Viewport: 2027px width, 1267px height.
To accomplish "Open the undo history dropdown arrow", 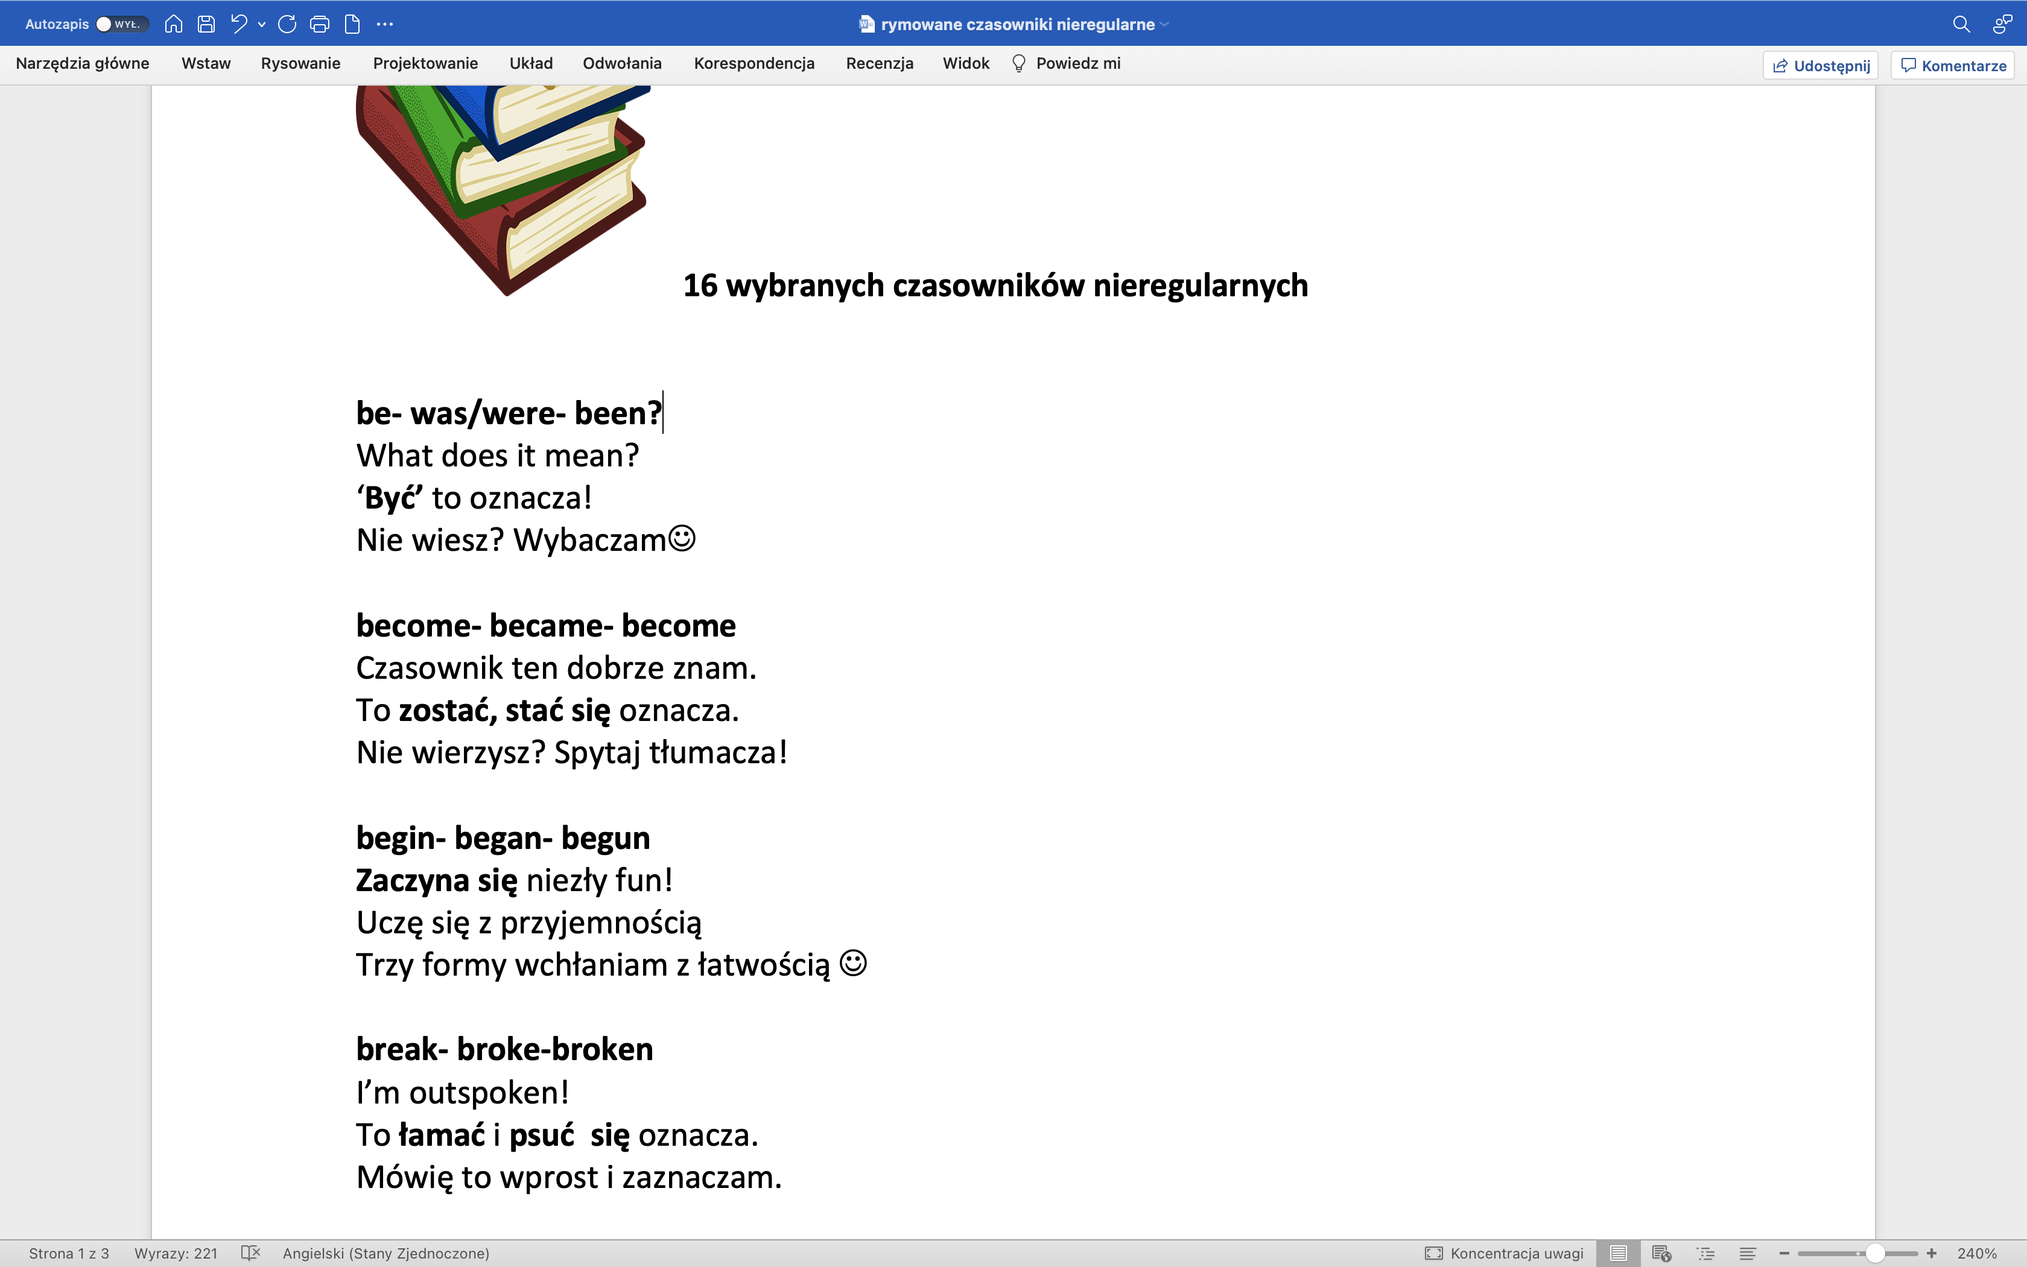I will tap(262, 25).
